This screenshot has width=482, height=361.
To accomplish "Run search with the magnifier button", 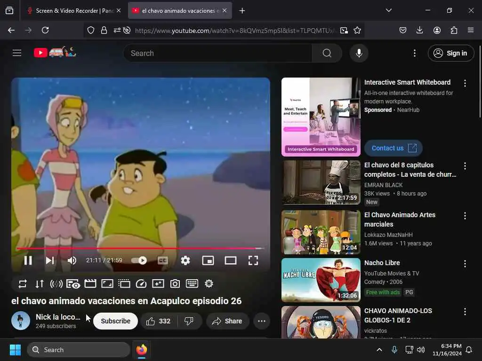I will [327, 53].
